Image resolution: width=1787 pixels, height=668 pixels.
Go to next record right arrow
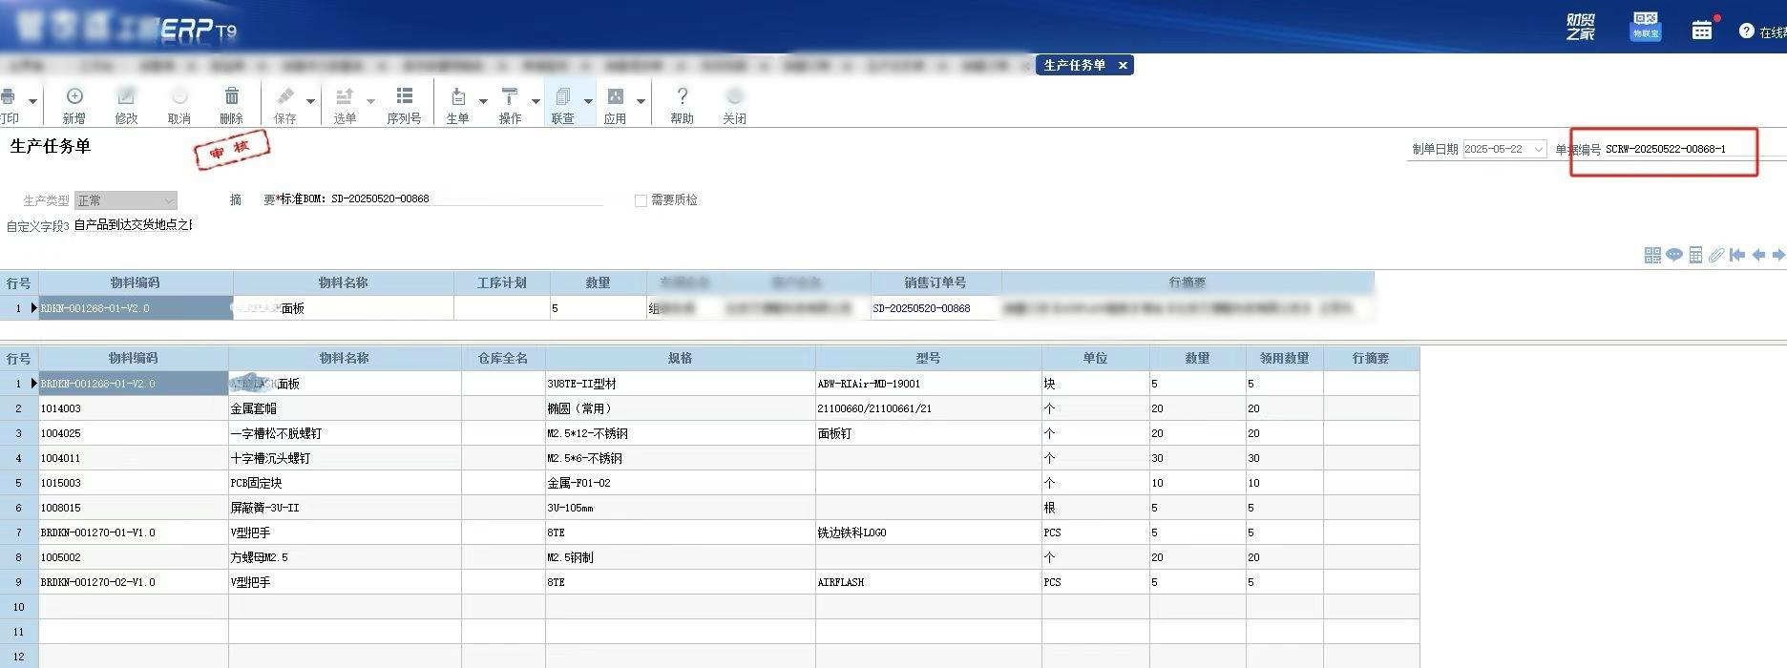(x=1778, y=255)
